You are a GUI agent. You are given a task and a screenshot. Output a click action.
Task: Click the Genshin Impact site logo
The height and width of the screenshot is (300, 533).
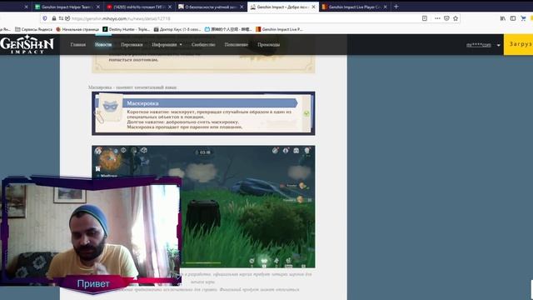coord(27,44)
